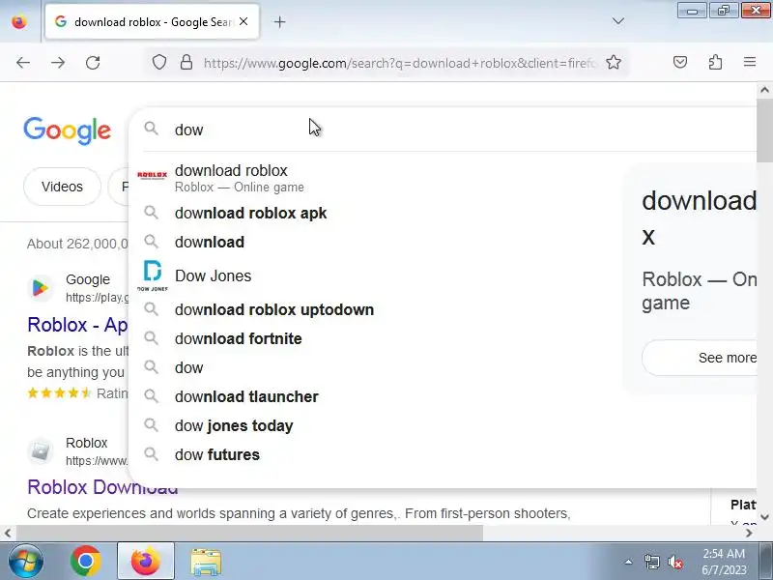Viewport: 773px width, 580px height.
Task: Go back to the previous page
Action: 23,63
